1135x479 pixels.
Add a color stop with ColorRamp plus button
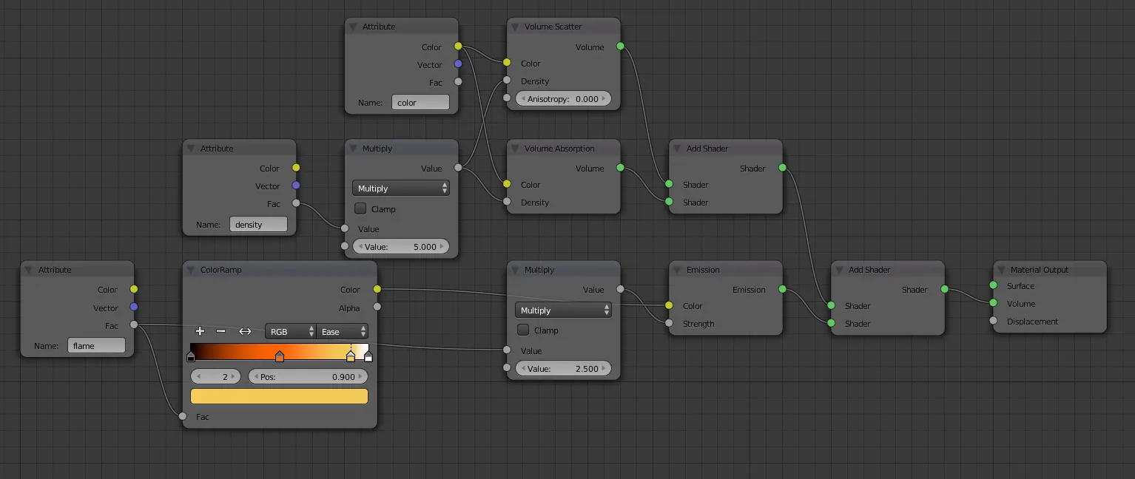200,331
